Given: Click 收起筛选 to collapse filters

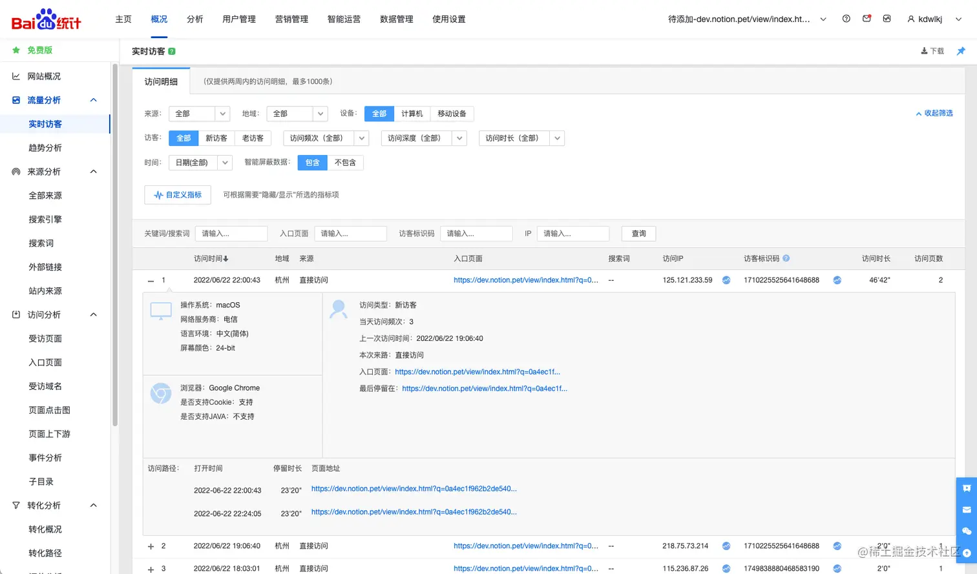Looking at the screenshot, I should pos(934,114).
